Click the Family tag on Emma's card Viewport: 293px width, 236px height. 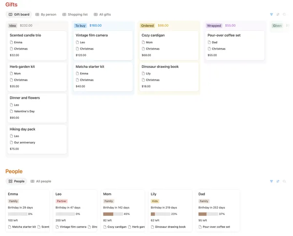tap(13, 201)
